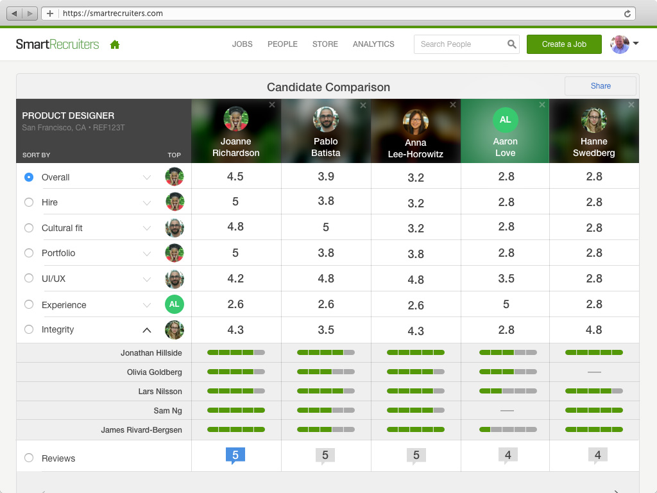
Task: Click Olivia Goldberg reviewer name
Action: pyautogui.click(x=154, y=372)
